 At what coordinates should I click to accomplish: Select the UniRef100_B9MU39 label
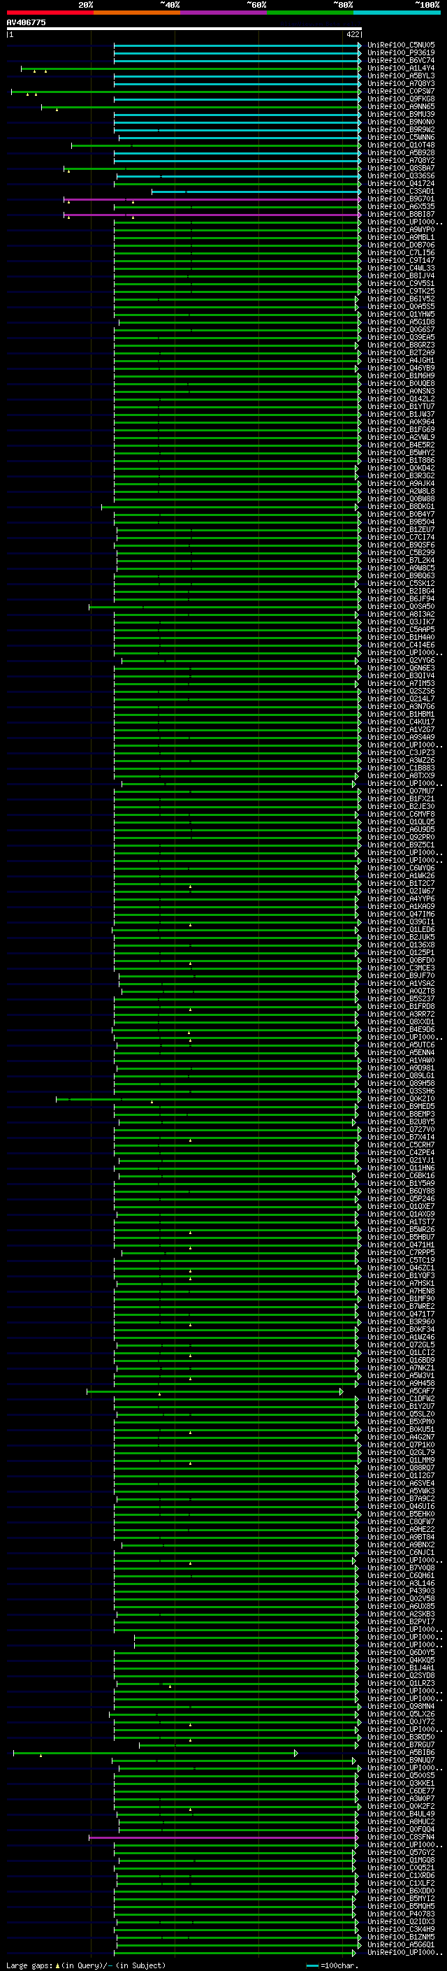click(401, 115)
